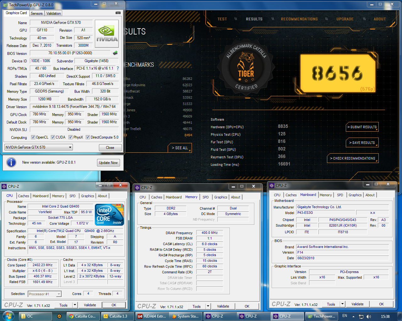Click the DRAM Frequency value field

[210, 233]
